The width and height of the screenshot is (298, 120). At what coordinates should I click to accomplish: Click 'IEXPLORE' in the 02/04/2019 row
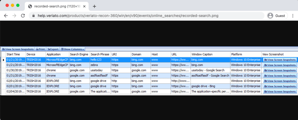click(x=57, y=92)
